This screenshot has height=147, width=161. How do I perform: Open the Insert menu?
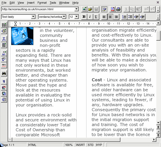pyautogui.click(x=30, y=3)
